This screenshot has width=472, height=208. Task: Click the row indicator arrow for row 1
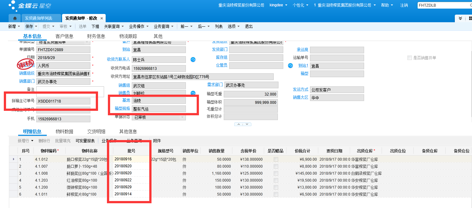pyautogui.click(x=13, y=159)
